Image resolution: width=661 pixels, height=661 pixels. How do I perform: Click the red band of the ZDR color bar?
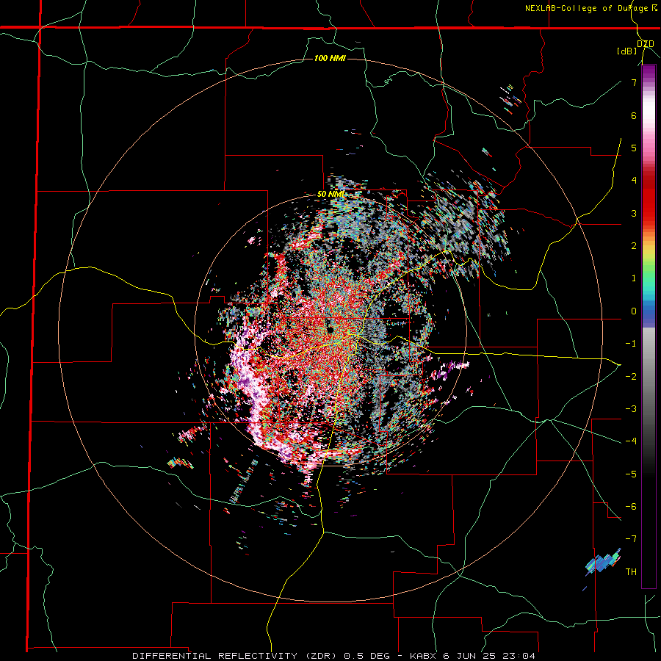(649, 198)
